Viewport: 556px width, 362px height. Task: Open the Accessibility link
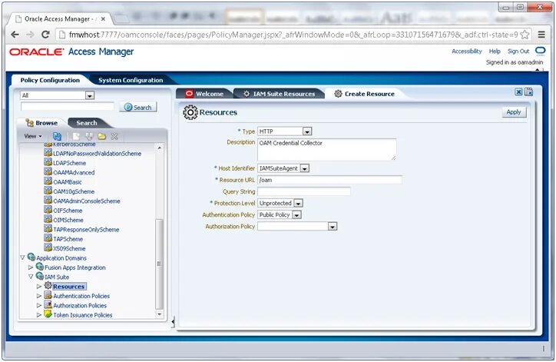point(467,51)
